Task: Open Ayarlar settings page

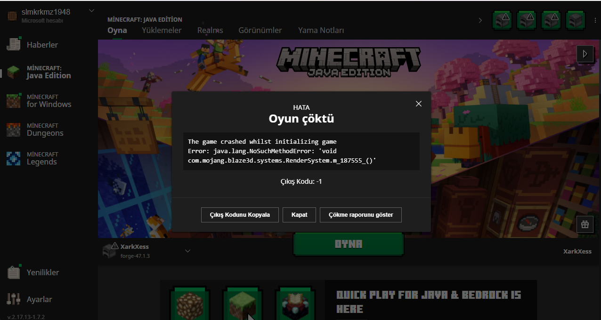Action: (30, 299)
